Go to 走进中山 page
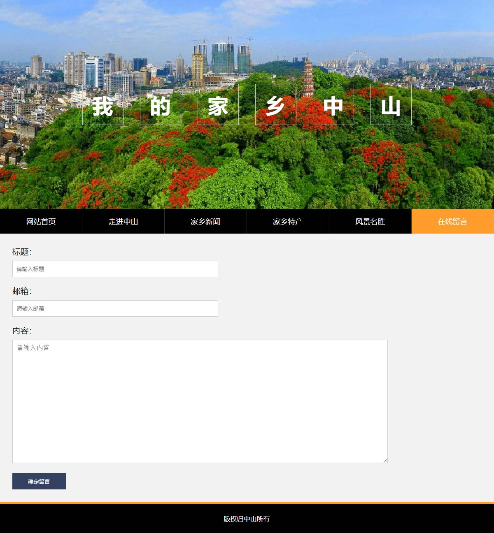494x533 pixels. [x=123, y=221]
